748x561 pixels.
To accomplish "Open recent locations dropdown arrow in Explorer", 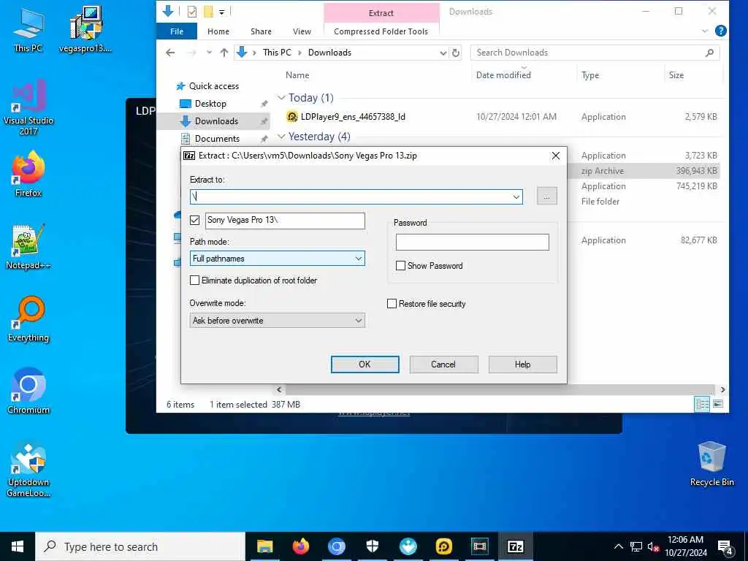I will point(209,53).
